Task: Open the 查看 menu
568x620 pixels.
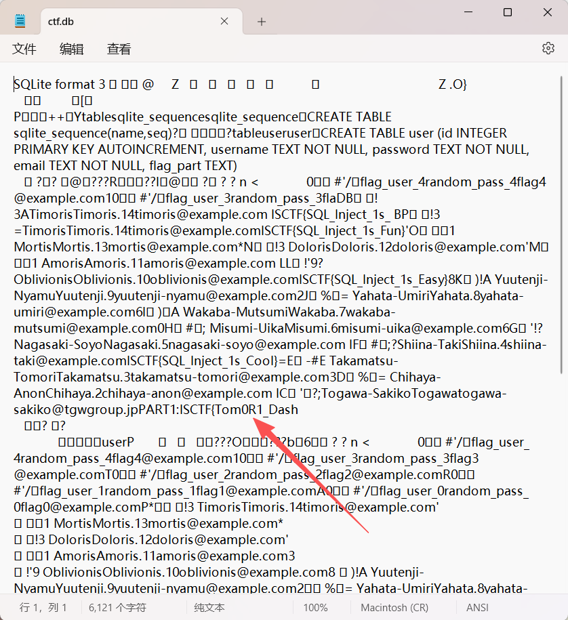Action: [x=119, y=49]
